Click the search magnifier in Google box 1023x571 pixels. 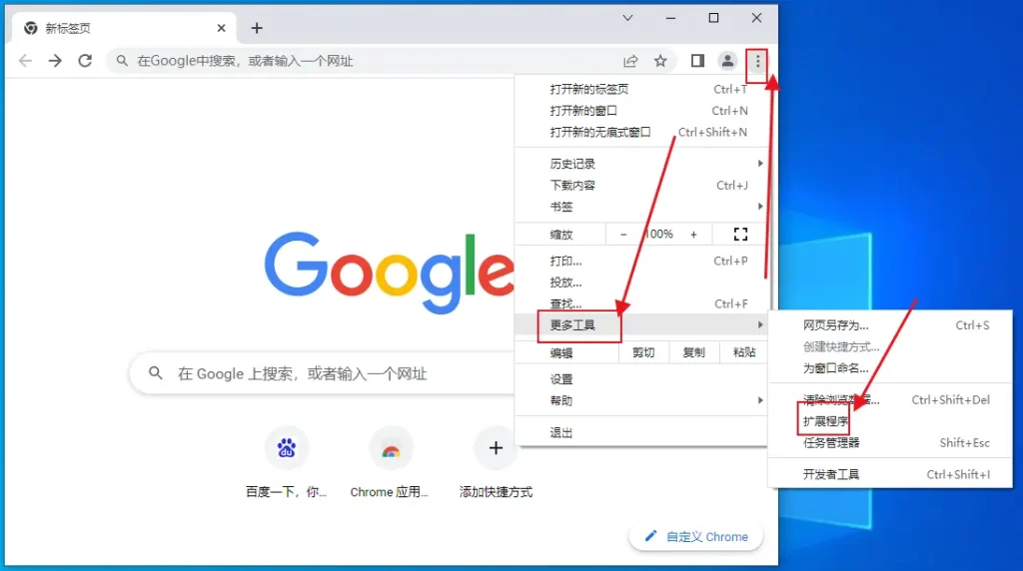point(155,372)
